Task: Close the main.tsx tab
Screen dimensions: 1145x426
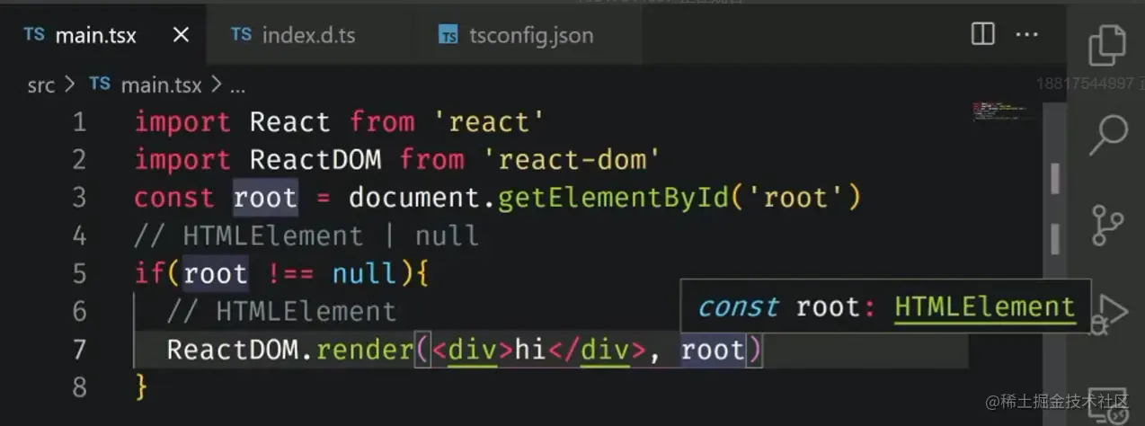Action: tap(181, 35)
